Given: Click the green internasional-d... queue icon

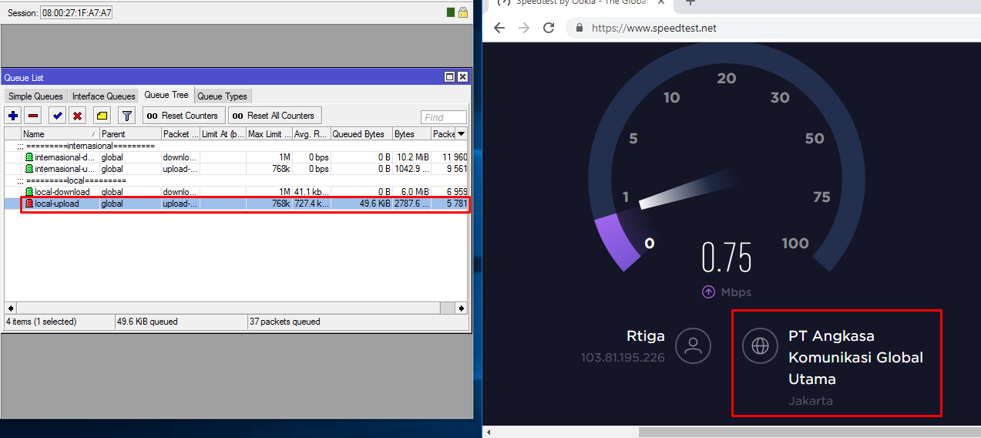Looking at the screenshot, I should coord(29,157).
